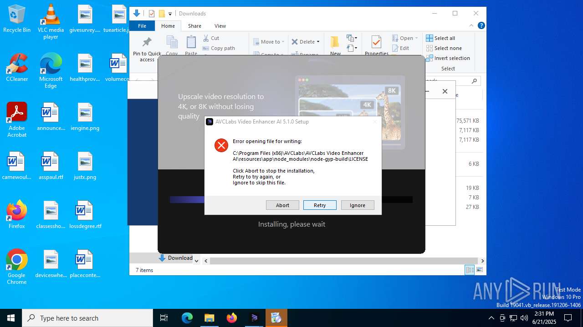The height and width of the screenshot is (327, 583).
Task: Select the iengine.png desktop file
Action: point(85,117)
